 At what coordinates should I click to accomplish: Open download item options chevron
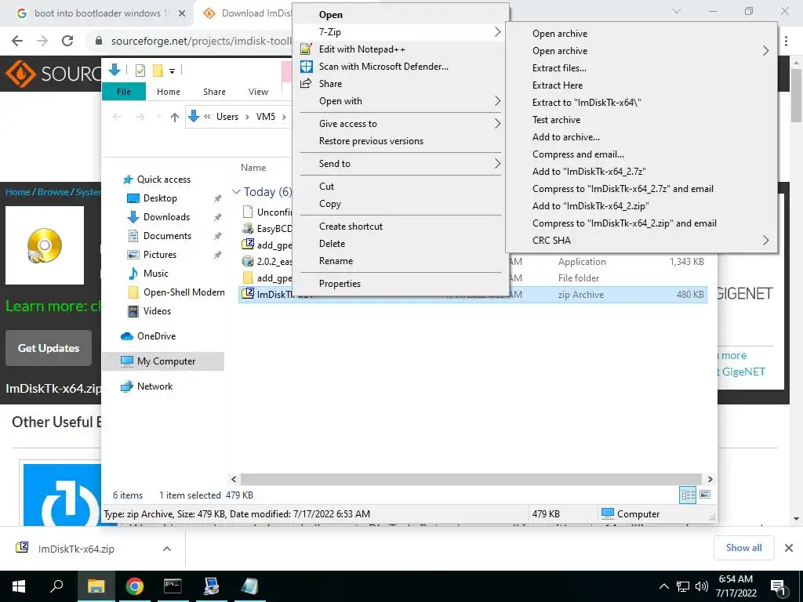coord(167,549)
